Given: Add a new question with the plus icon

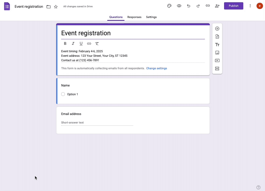Looking at the screenshot, I should click(217, 28).
